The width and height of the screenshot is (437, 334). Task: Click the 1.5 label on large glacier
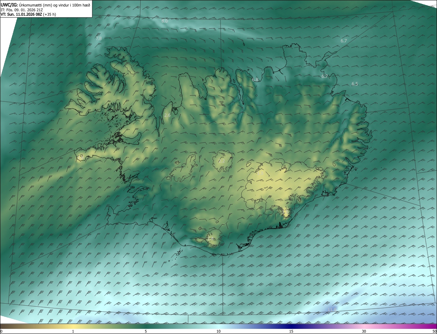click(260, 173)
